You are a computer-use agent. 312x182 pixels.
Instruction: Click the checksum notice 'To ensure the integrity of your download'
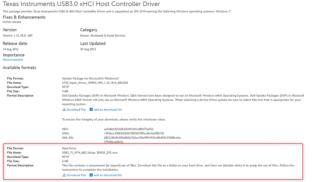[x=114, y=120]
